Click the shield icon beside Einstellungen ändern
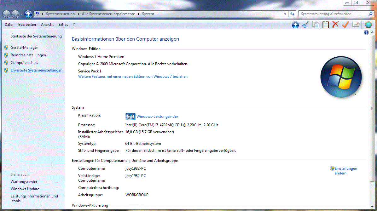Screen dimensions: 377x211 pyautogui.click(x=332, y=168)
